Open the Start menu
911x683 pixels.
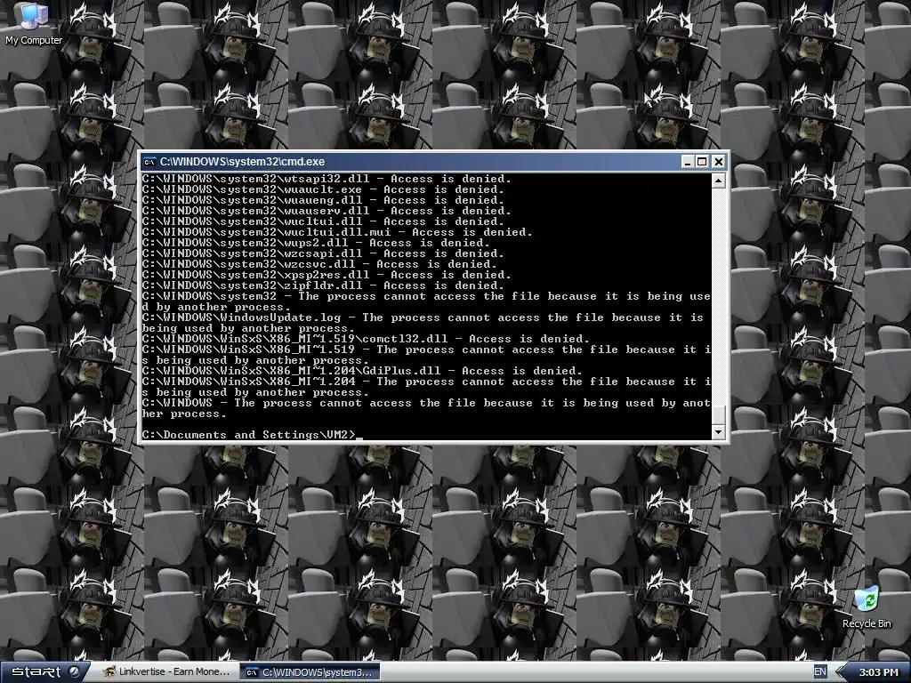point(44,672)
